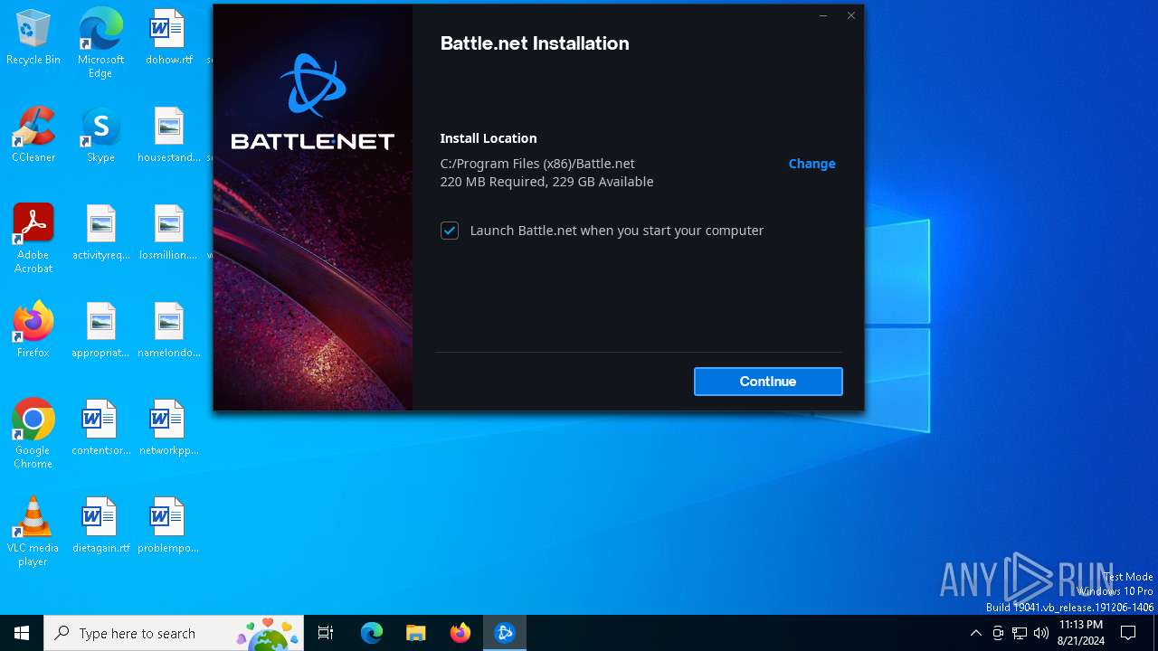Open the taskbar clock and date
This screenshot has height=651, width=1158.
click(x=1080, y=633)
